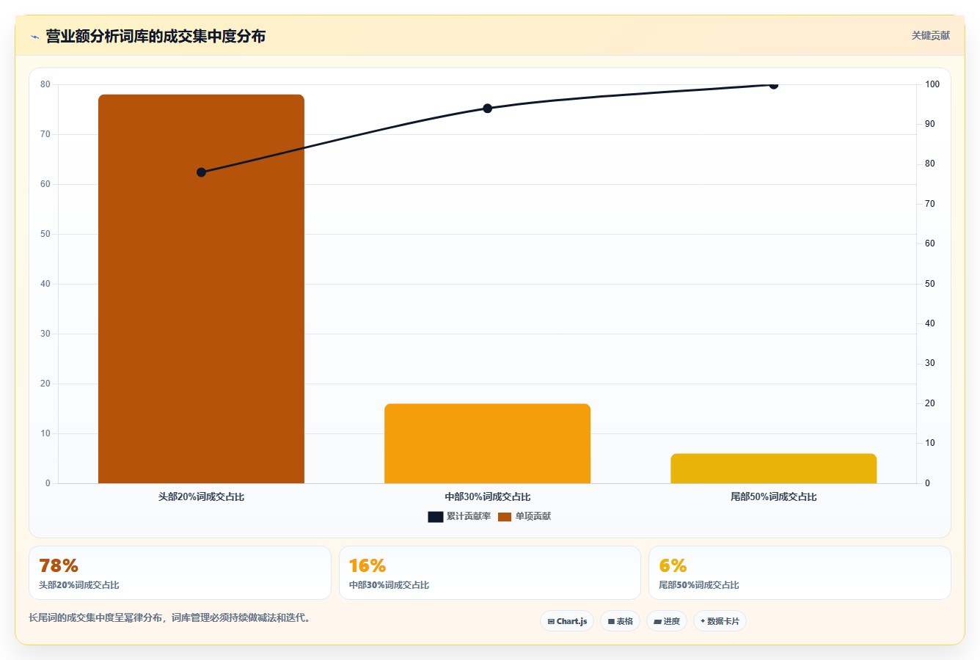Click the 6% value card
The height and width of the screenshot is (660, 980).
point(800,573)
